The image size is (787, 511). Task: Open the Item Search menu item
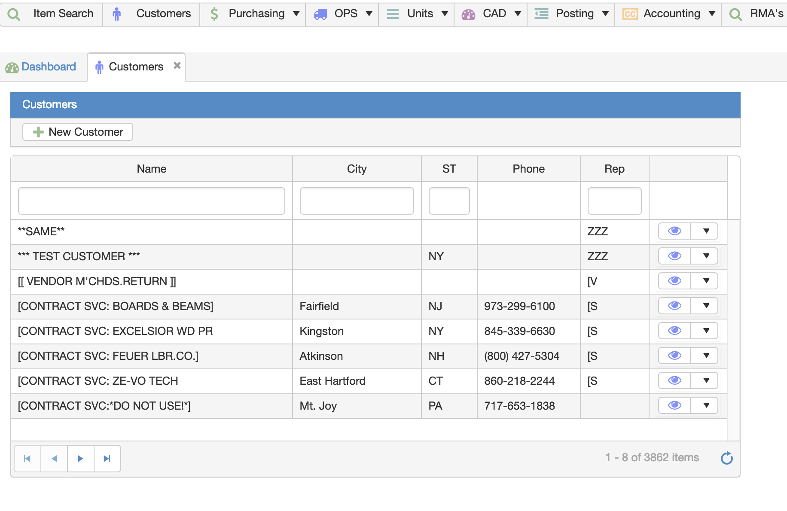pyautogui.click(x=52, y=14)
